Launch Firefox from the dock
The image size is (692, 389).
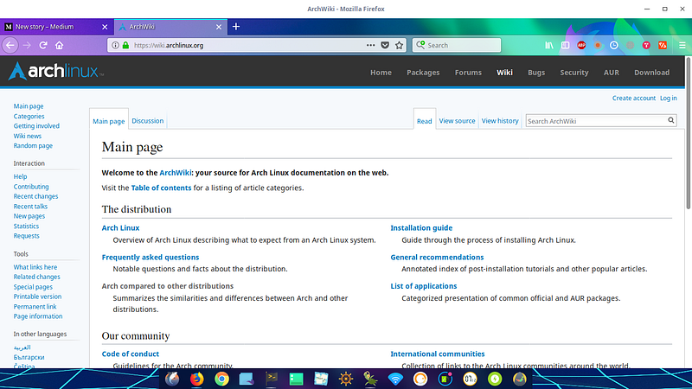click(197, 379)
